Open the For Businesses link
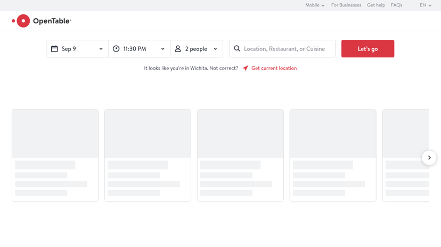 click(346, 5)
